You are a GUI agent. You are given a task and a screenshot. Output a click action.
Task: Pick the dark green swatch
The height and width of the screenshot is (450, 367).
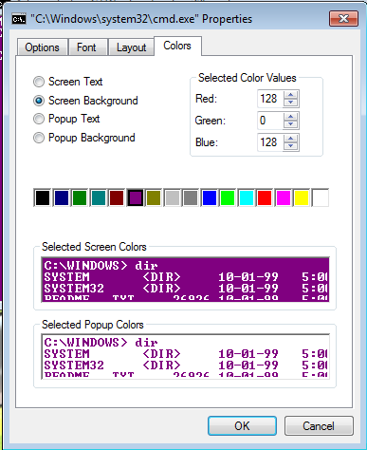click(x=80, y=197)
